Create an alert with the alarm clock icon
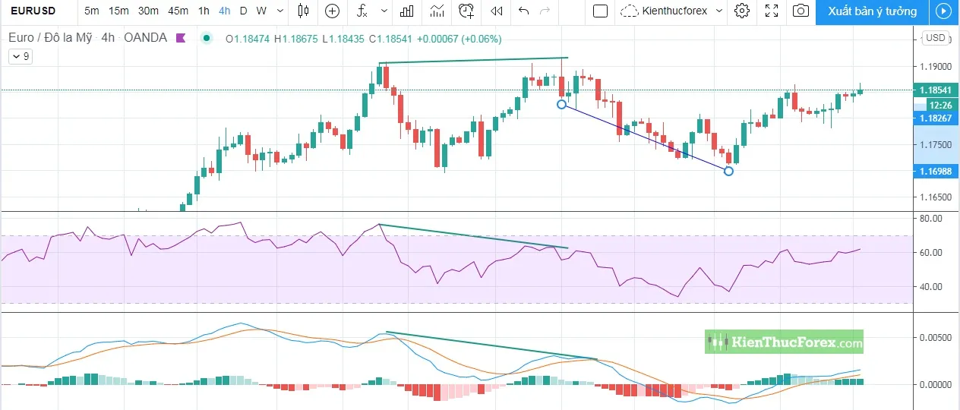 click(466, 11)
